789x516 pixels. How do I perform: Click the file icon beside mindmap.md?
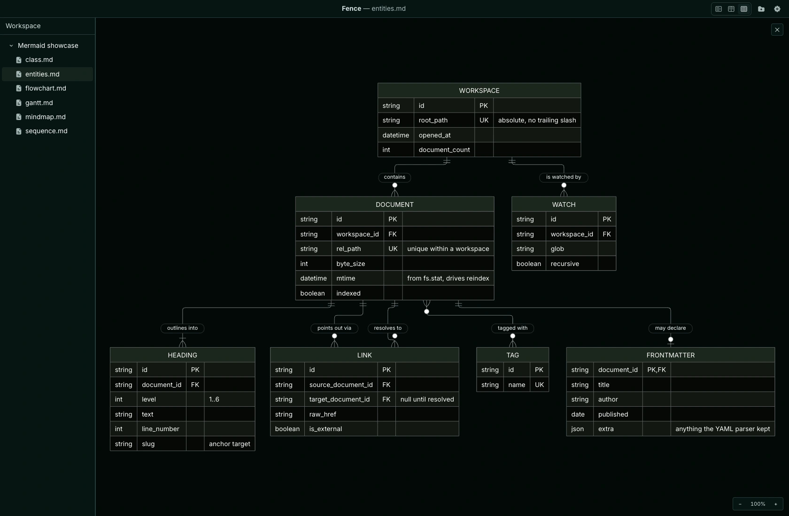(19, 117)
